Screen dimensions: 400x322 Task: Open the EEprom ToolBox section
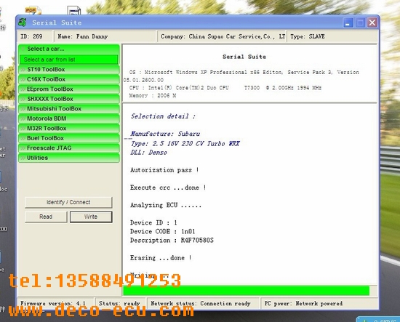[69, 89]
